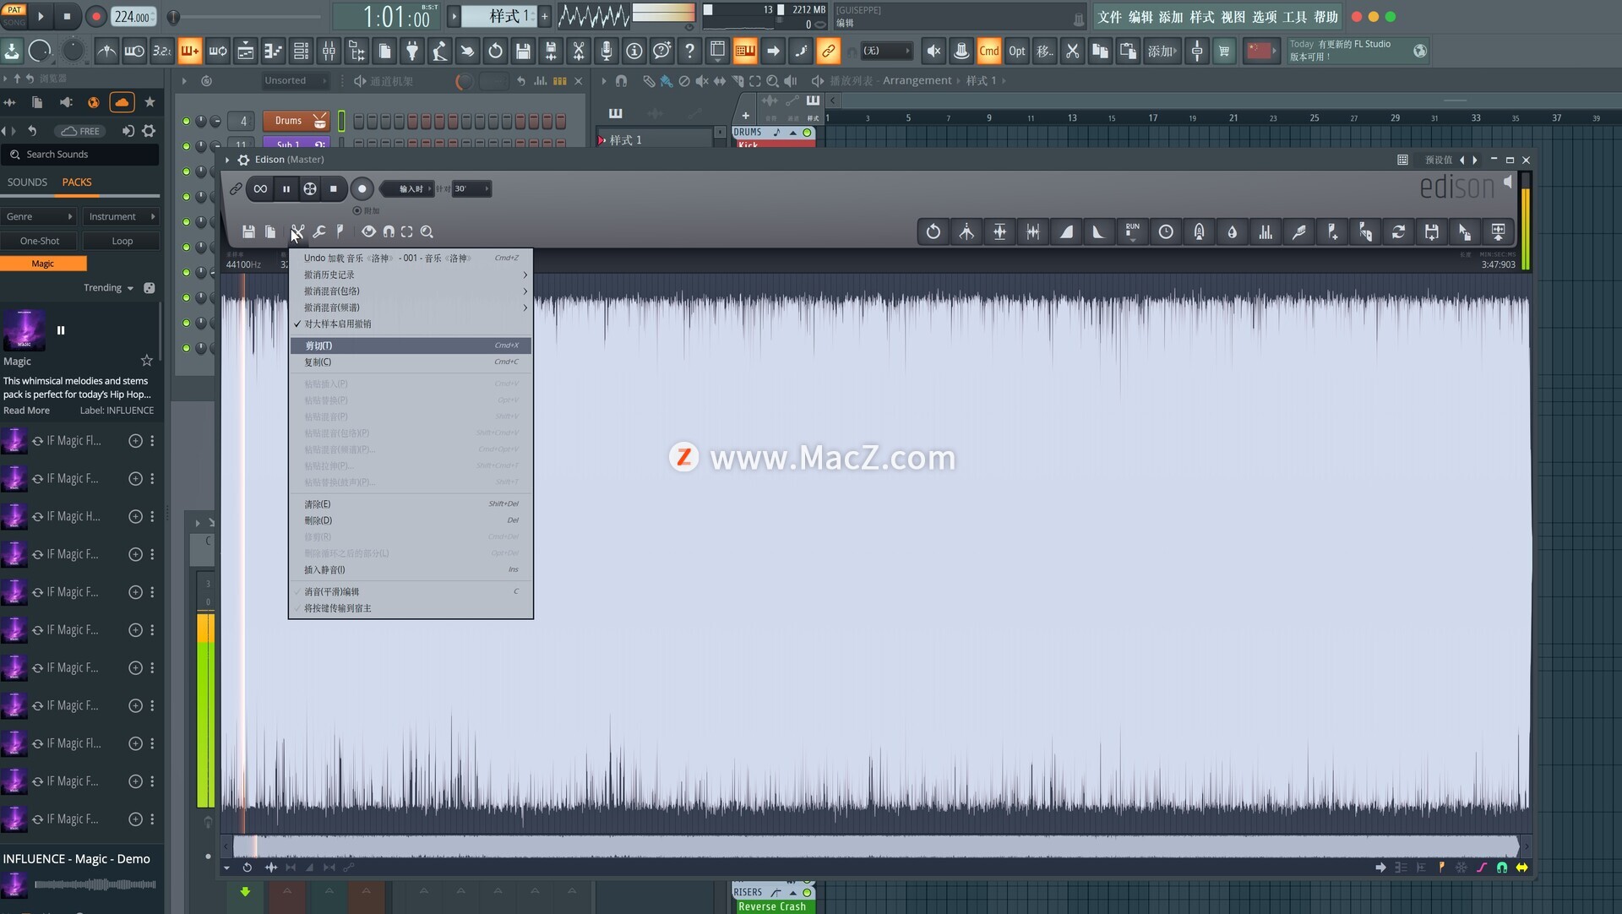The image size is (1622, 914).
Task: Switch to the PACKS tab
Action: [77, 182]
